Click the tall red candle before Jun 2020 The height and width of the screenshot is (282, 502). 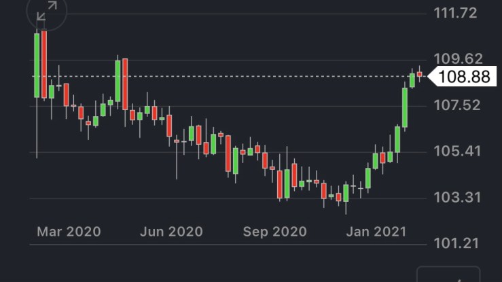tap(125, 84)
